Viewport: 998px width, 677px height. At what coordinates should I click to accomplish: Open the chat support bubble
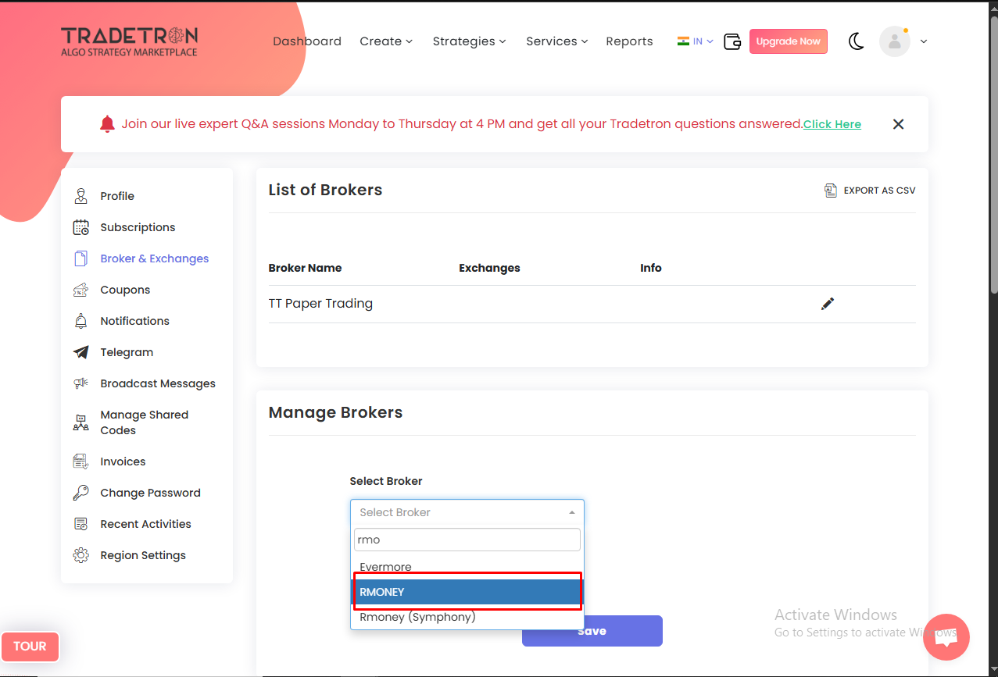point(946,637)
